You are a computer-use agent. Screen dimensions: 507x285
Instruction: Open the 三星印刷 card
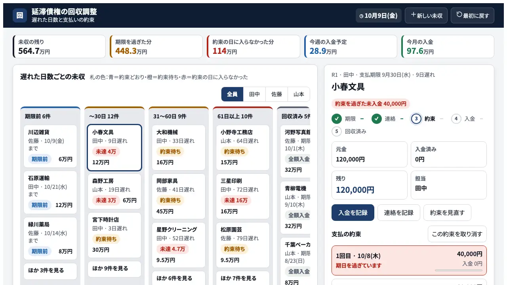(x=243, y=196)
